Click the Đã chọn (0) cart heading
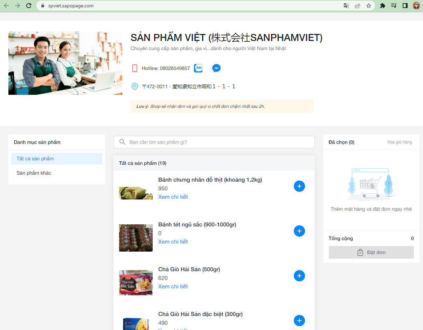The image size is (423, 330). (x=341, y=142)
